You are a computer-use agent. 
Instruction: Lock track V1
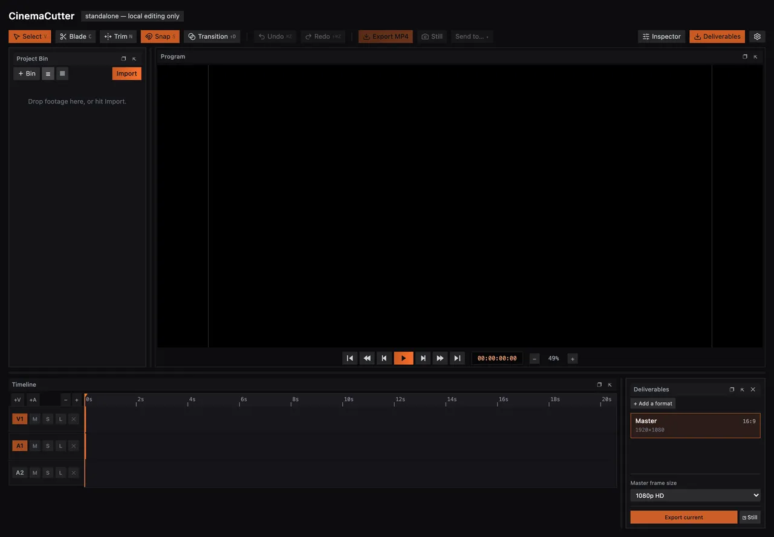coord(60,419)
